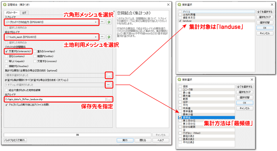
Task: Click iterate-features green icon beside input layer
Action: pos(109,22)
